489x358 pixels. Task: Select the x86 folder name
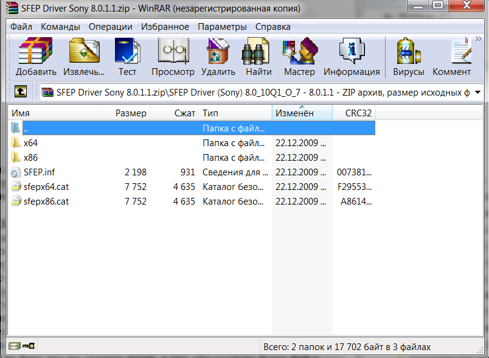tap(30, 157)
